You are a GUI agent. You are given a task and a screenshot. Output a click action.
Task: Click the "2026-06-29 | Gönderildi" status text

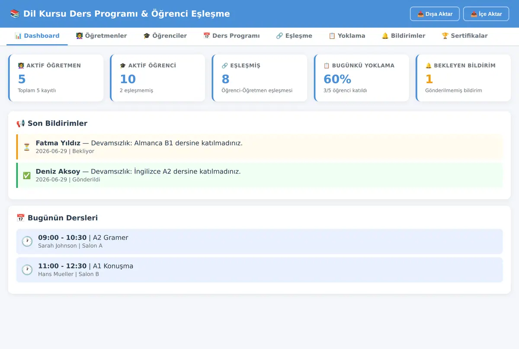pyautogui.click(x=68, y=180)
